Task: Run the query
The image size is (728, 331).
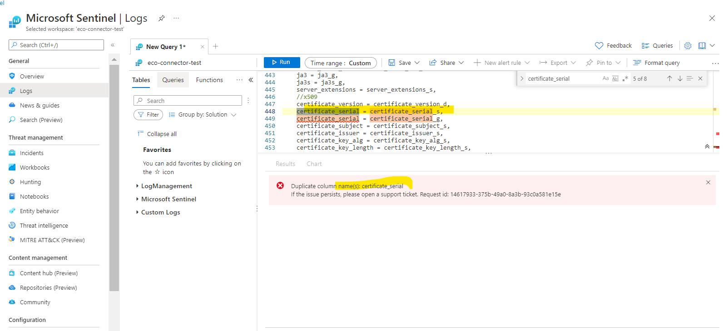Action: pos(282,62)
